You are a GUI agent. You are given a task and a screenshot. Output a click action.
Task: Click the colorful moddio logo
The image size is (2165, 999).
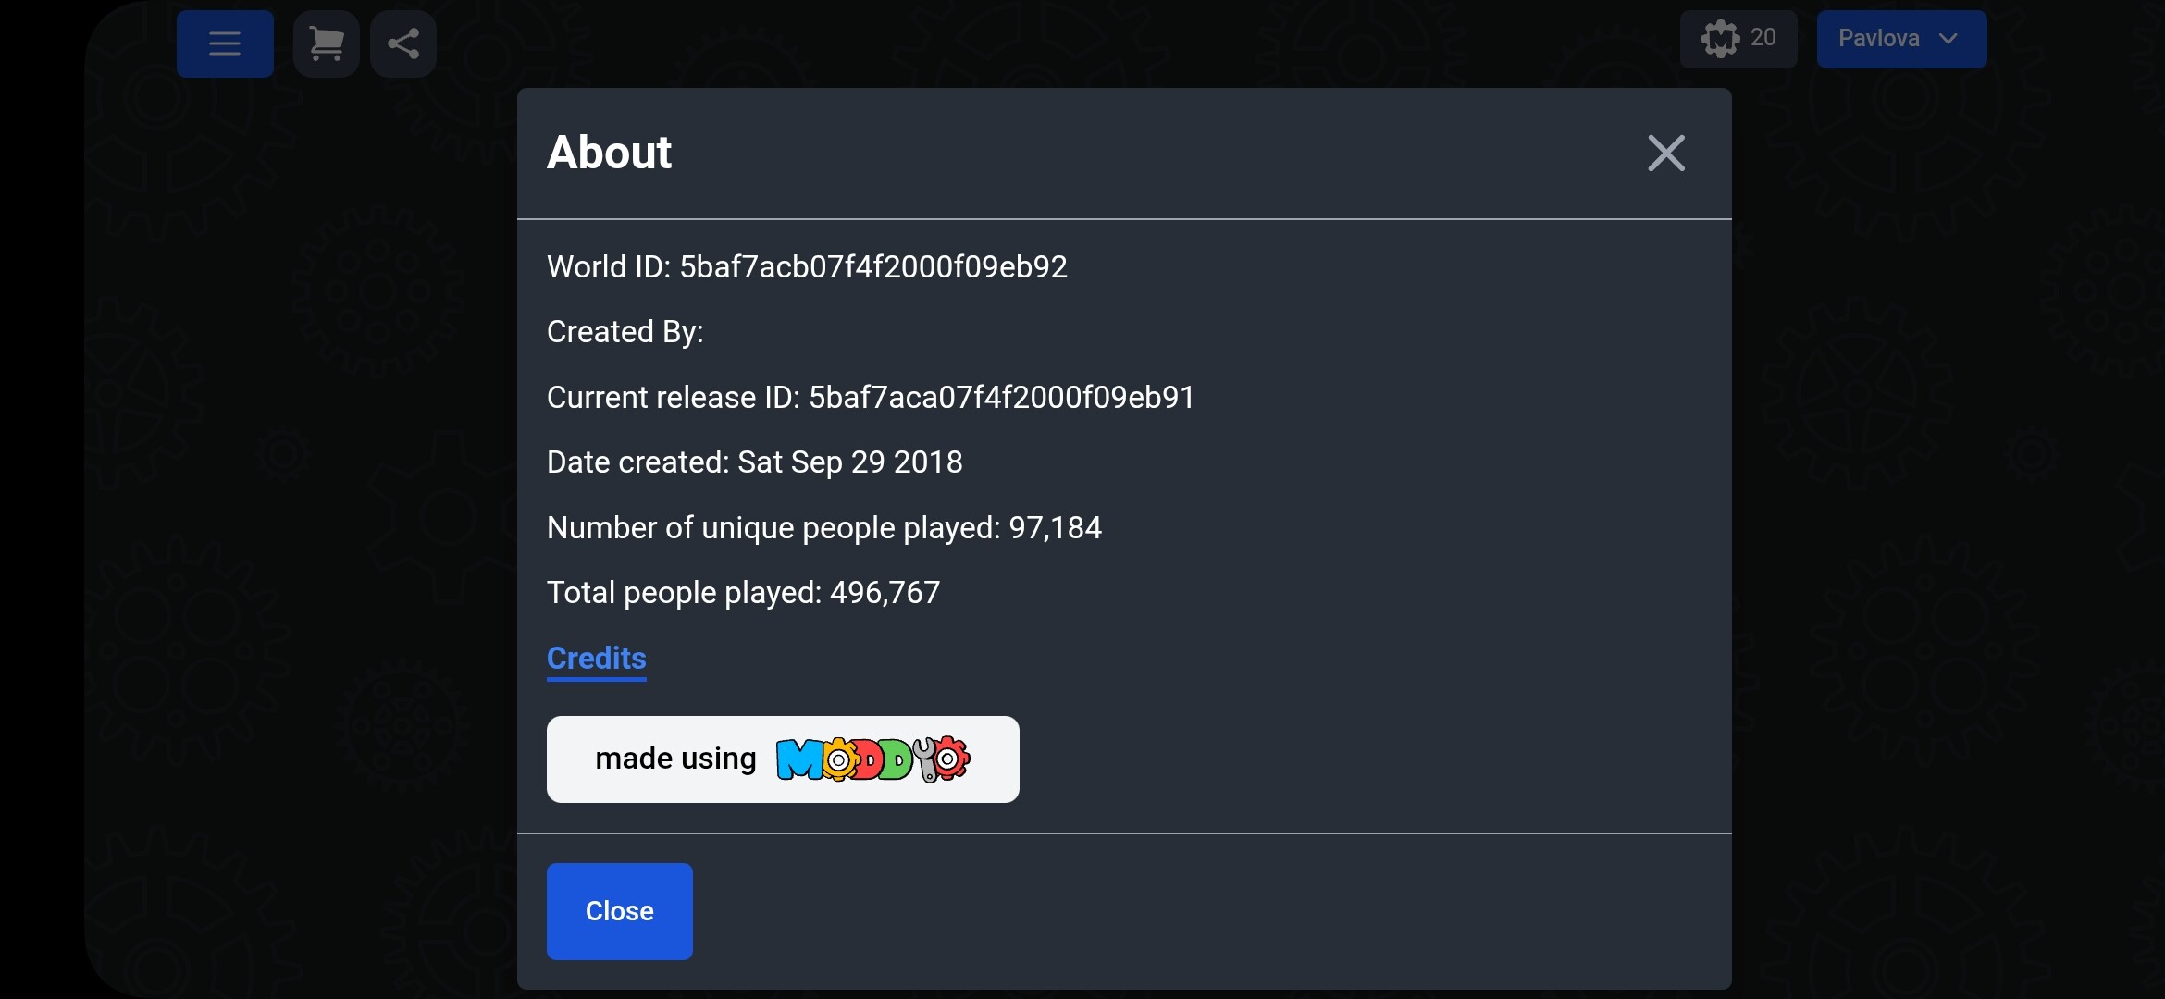coord(872,759)
